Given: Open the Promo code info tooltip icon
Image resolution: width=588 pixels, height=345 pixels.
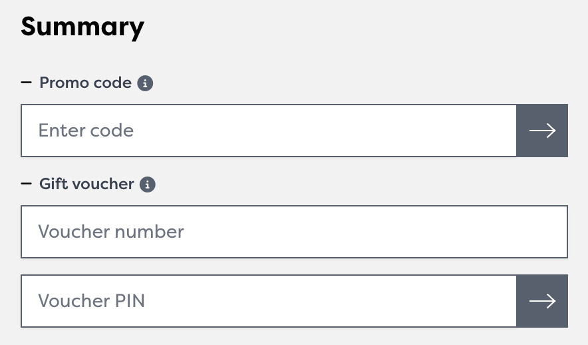Looking at the screenshot, I should tap(145, 83).
